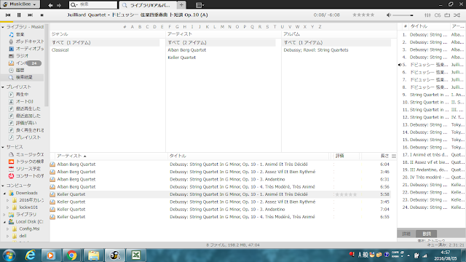Image resolution: width=466 pixels, height=262 pixels.
Task: Open the コンサート concerts service
Action: click(x=26, y=176)
